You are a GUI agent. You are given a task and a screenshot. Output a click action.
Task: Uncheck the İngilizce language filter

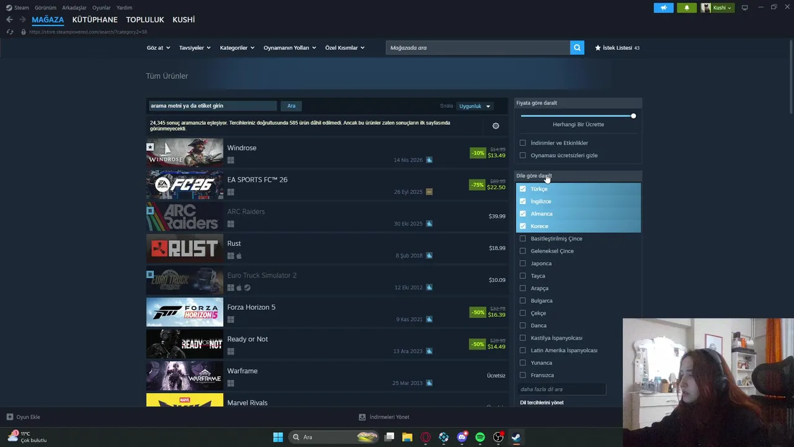tap(523, 201)
